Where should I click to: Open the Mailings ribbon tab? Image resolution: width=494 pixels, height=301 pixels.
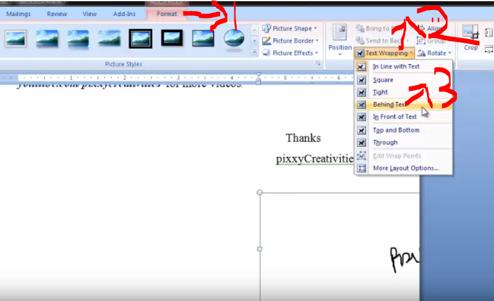click(18, 14)
